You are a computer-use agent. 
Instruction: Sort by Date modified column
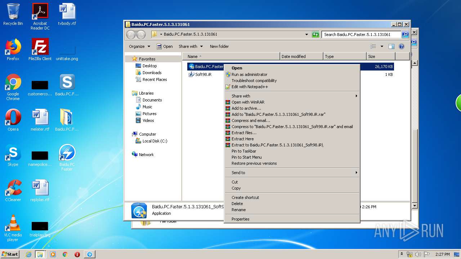(301, 56)
